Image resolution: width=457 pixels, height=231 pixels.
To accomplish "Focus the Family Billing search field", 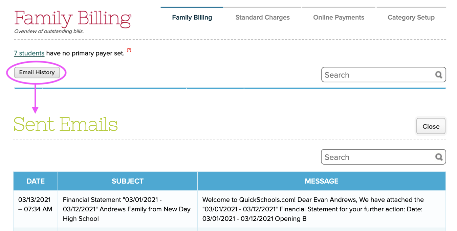I will pos(384,75).
